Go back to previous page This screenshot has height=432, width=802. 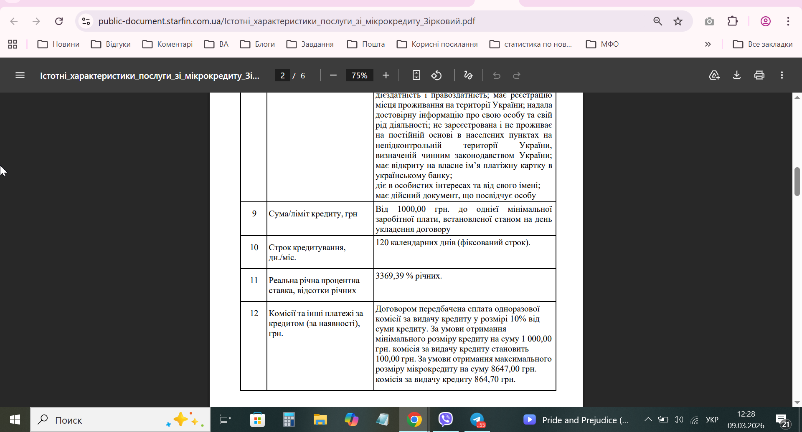tap(14, 21)
